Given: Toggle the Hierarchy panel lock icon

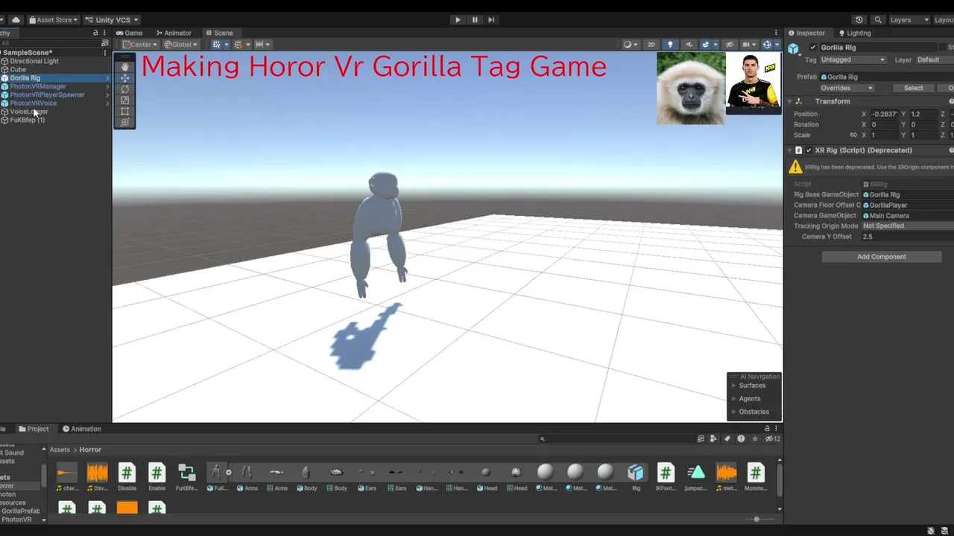Looking at the screenshot, I should [x=95, y=33].
